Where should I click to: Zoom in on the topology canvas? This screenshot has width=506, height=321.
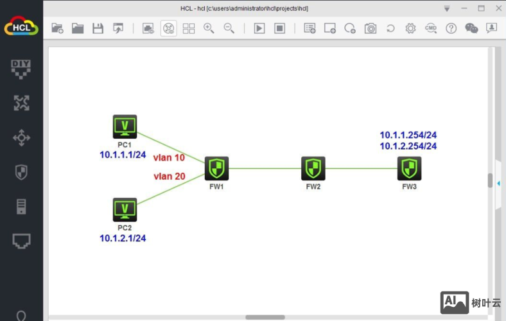tap(209, 28)
